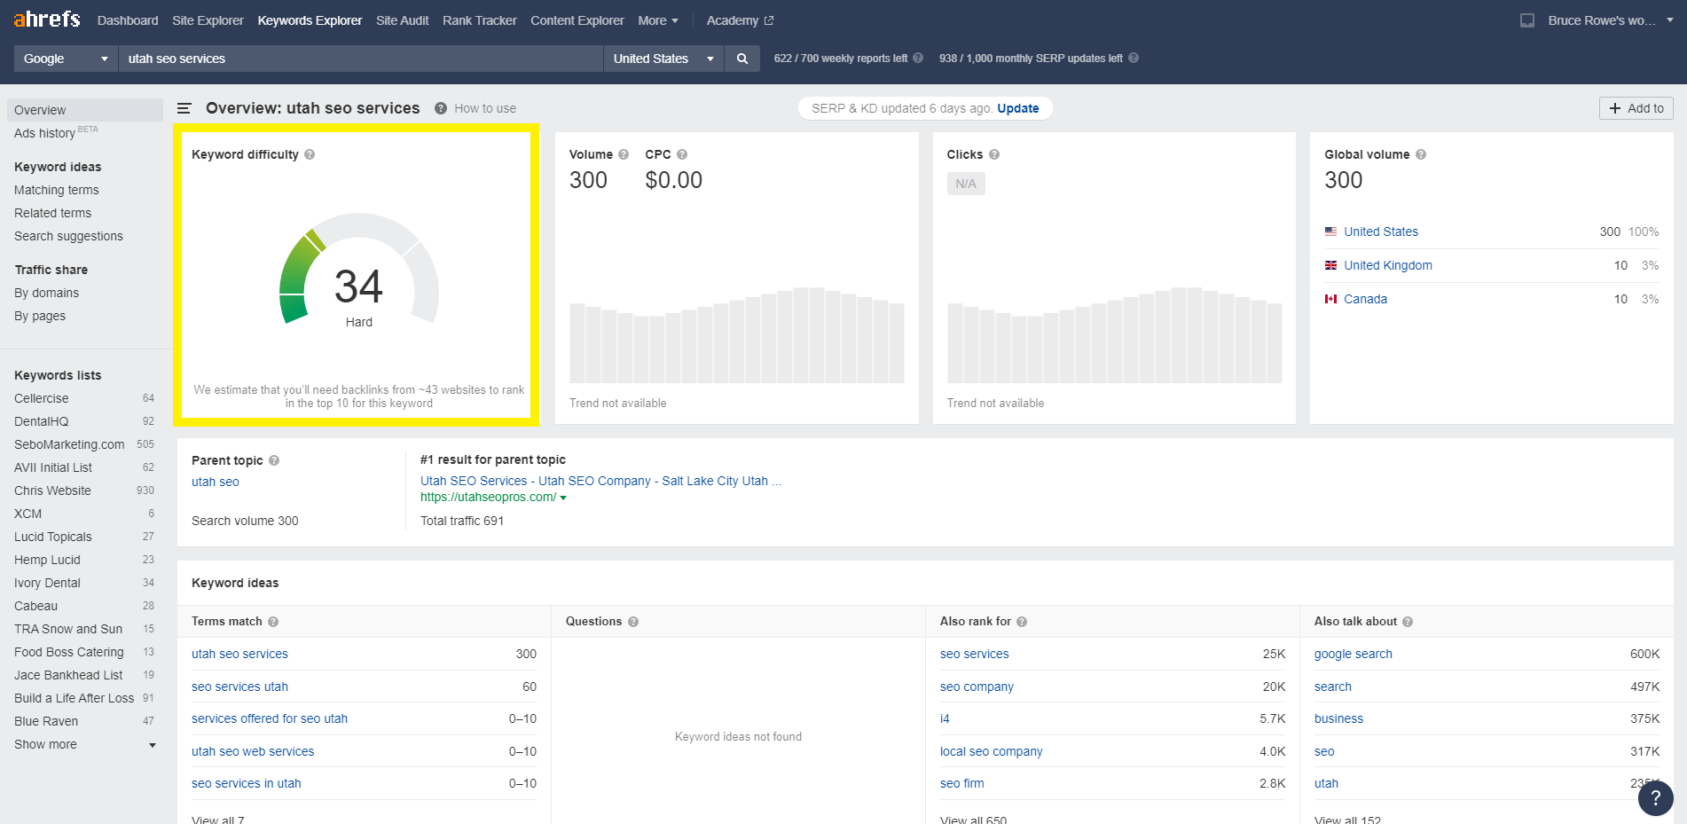Click the keyword search input field
The image size is (1687, 824).
(361, 59)
